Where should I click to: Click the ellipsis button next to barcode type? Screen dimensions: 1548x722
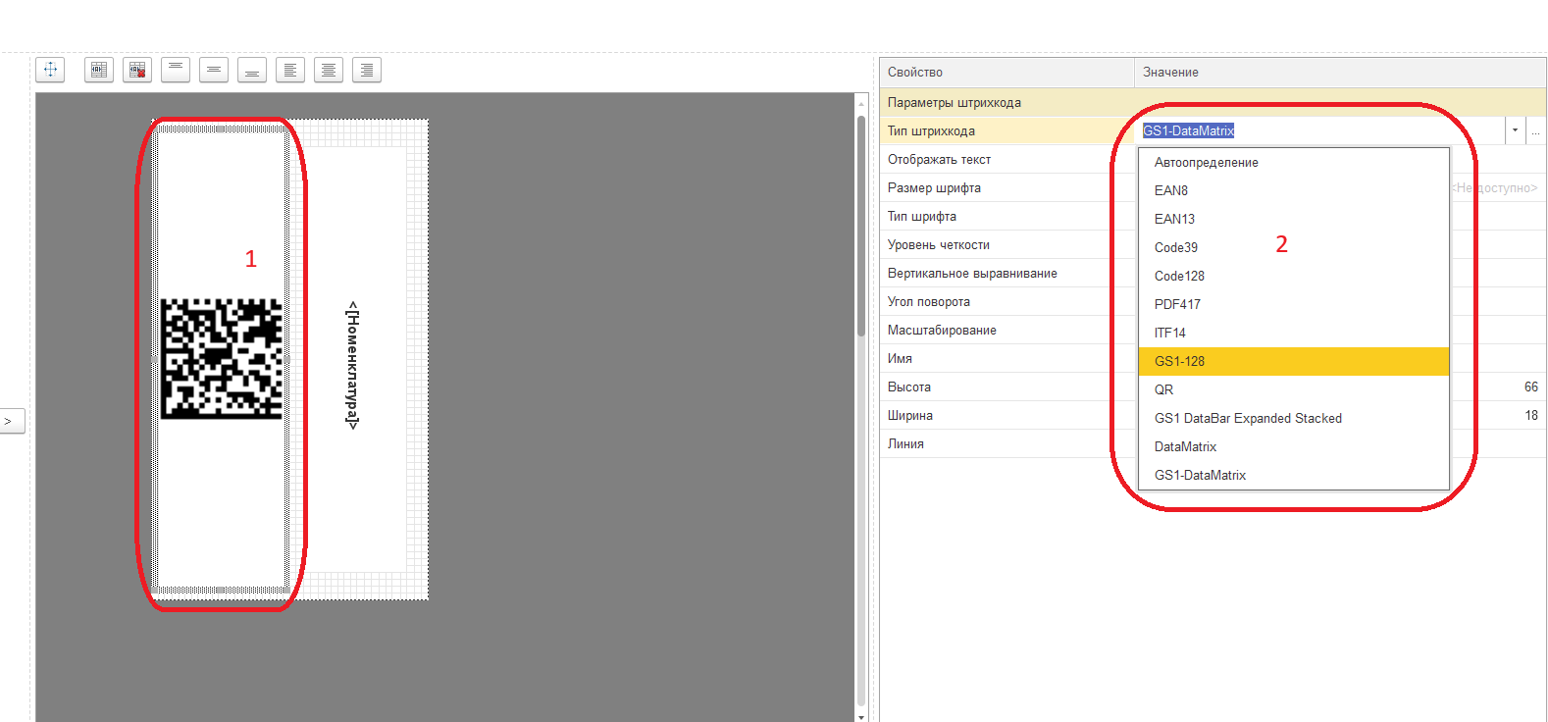click(1536, 130)
